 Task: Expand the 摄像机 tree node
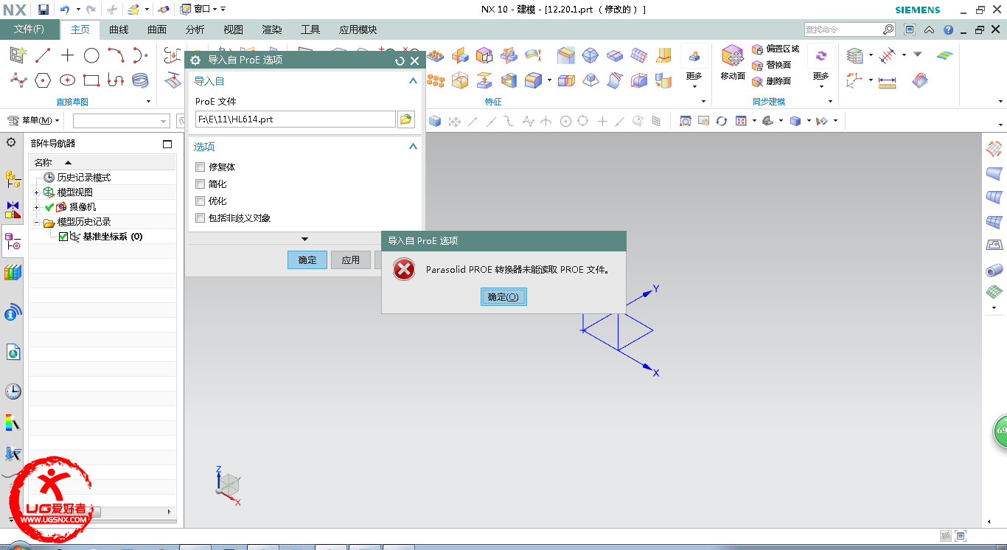[x=36, y=207]
